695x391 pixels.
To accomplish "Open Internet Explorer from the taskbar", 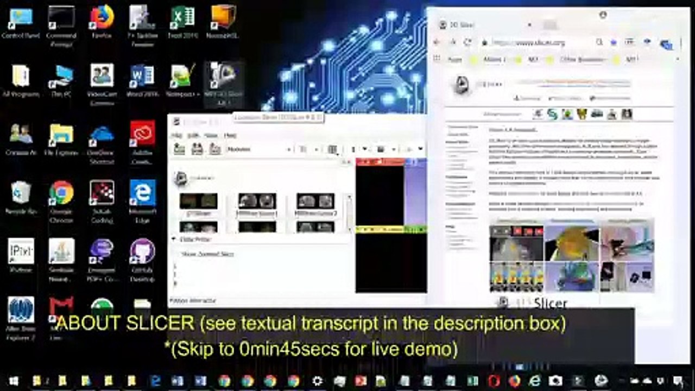I will [535, 381].
